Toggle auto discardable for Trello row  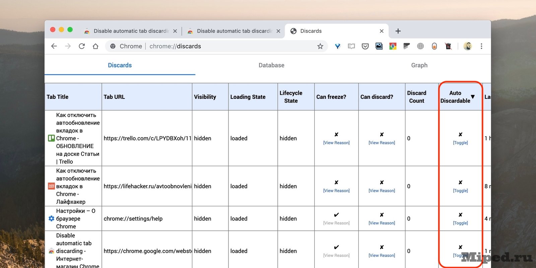pos(460,143)
